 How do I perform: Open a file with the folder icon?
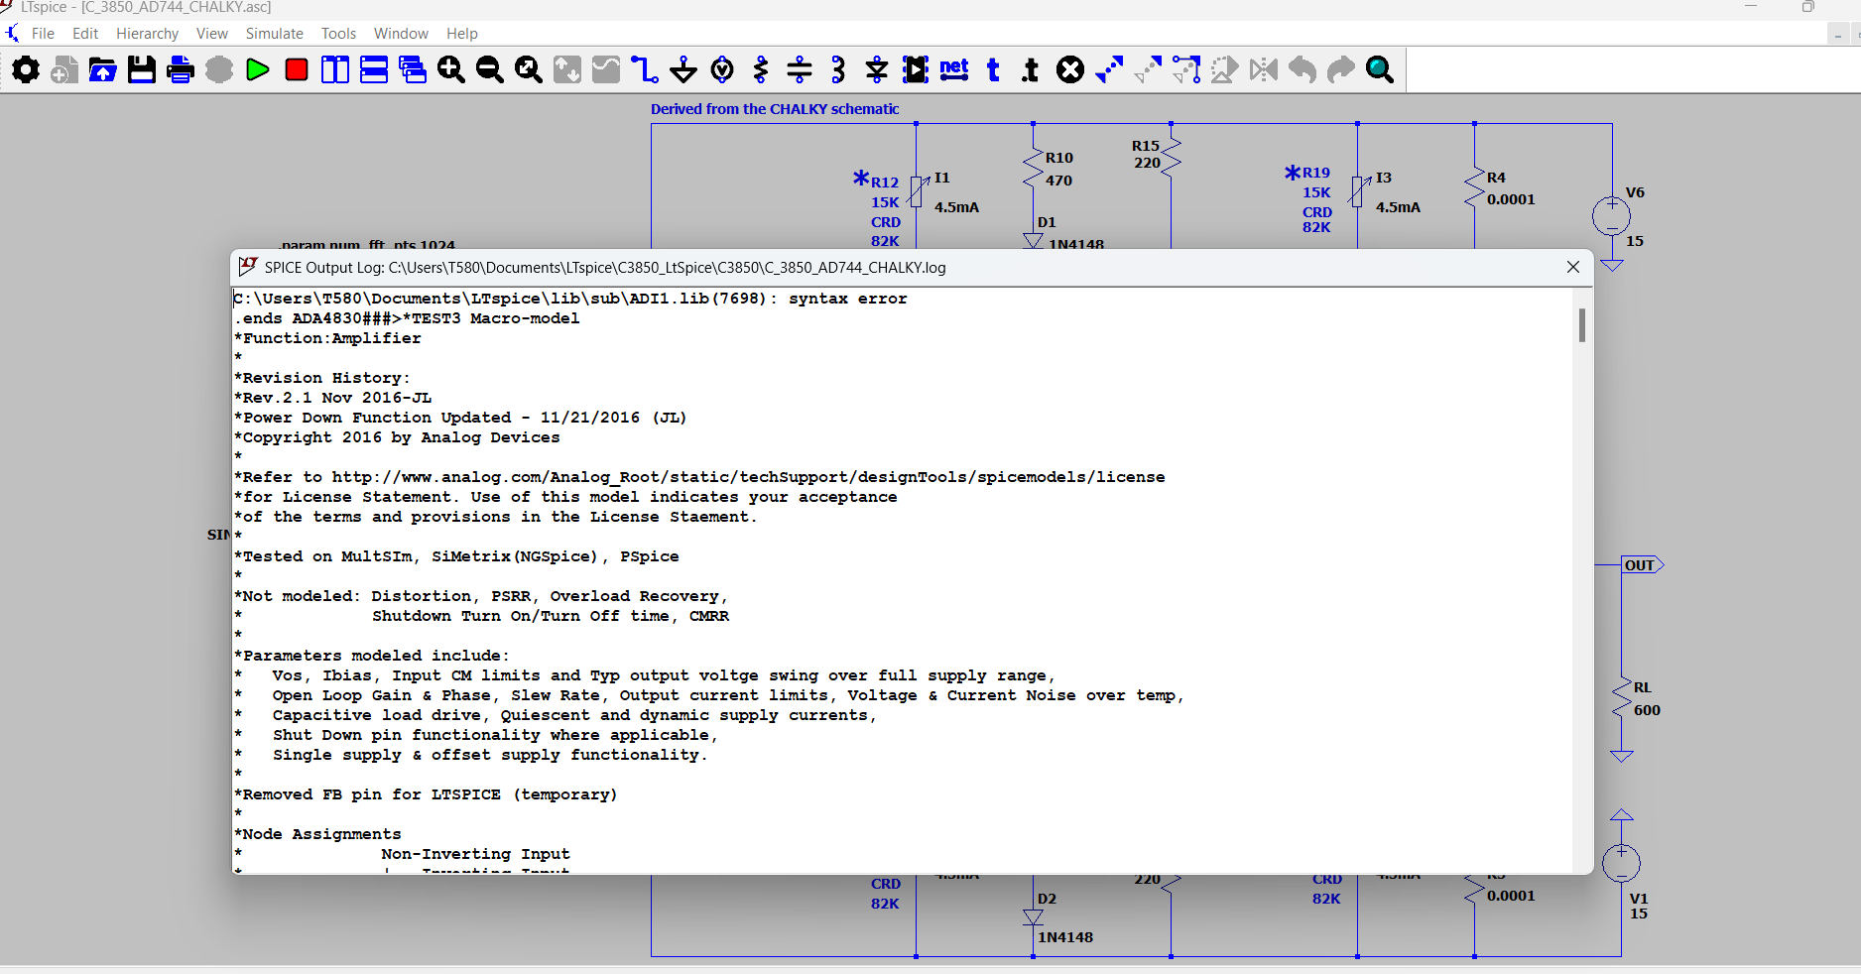103,69
